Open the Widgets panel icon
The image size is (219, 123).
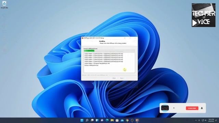[x=97, y=120]
